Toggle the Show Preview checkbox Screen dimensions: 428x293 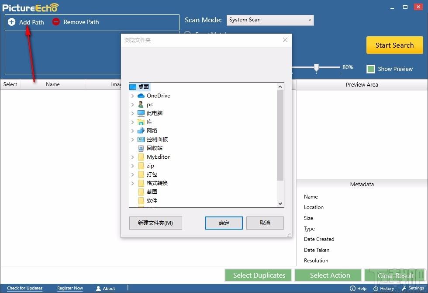371,69
